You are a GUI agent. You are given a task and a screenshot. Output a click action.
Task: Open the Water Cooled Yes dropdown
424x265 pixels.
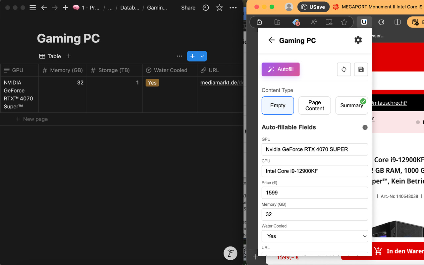[315, 236]
